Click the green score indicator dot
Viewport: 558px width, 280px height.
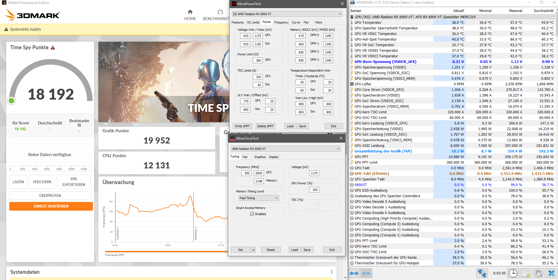click(11, 101)
